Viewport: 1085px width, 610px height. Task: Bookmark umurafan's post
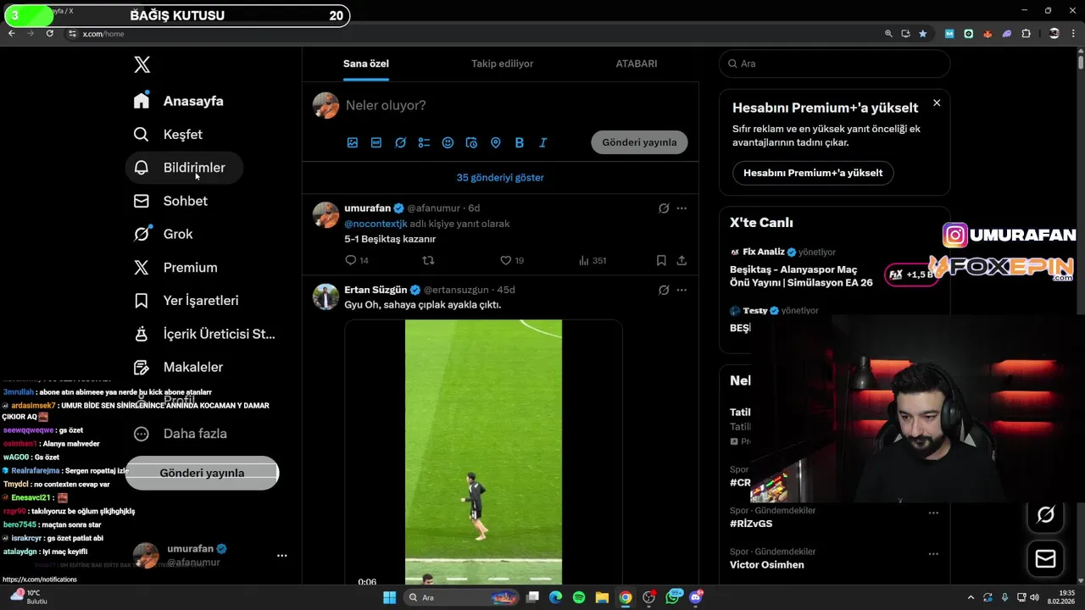tap(661, 260)
